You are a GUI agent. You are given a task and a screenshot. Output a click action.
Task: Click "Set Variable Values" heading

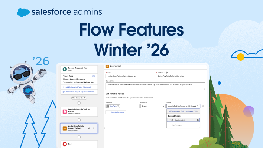[115, 94]
